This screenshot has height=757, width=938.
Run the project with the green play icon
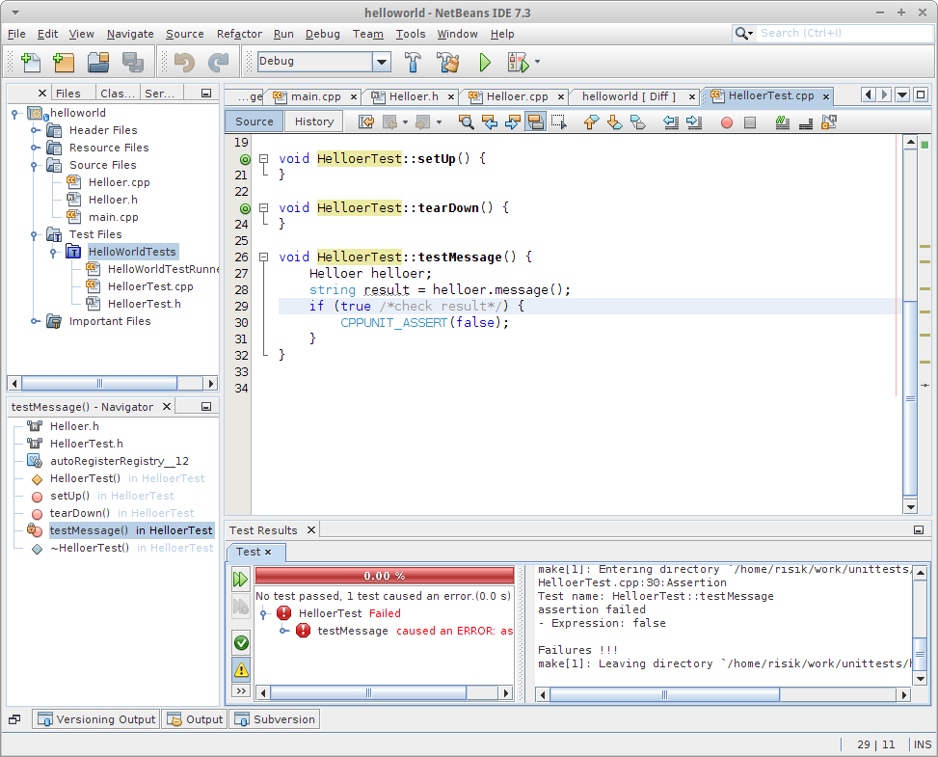tap(485, 62)
